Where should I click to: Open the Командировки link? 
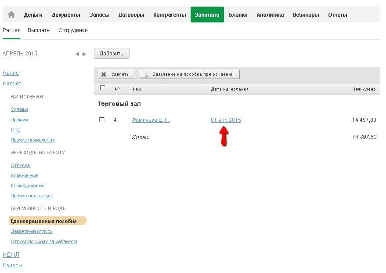click(27, 186)
